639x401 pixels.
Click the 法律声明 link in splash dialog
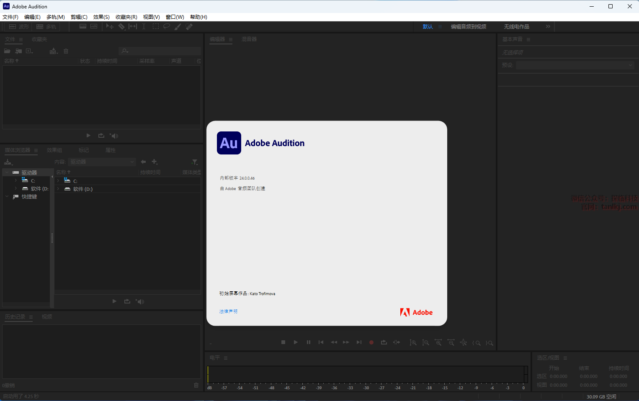(x=228, y=311)
